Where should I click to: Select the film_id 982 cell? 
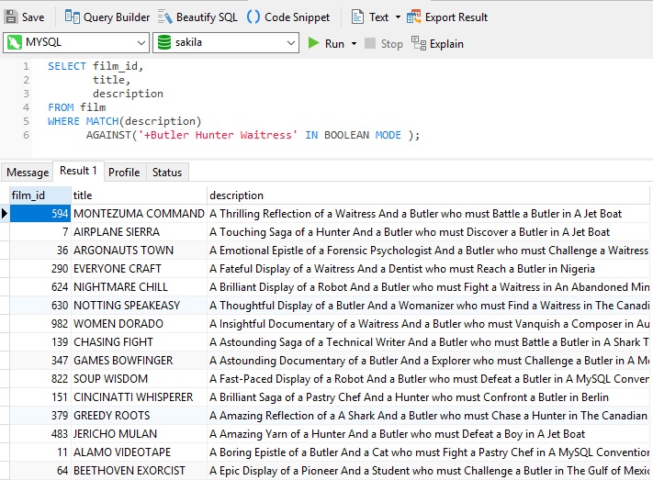coord(40,323)
